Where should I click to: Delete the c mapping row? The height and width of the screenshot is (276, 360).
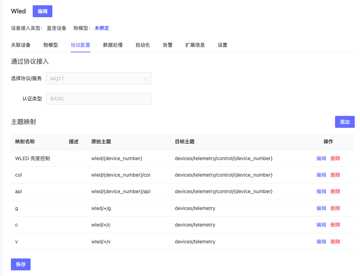(x=335, y=225)
